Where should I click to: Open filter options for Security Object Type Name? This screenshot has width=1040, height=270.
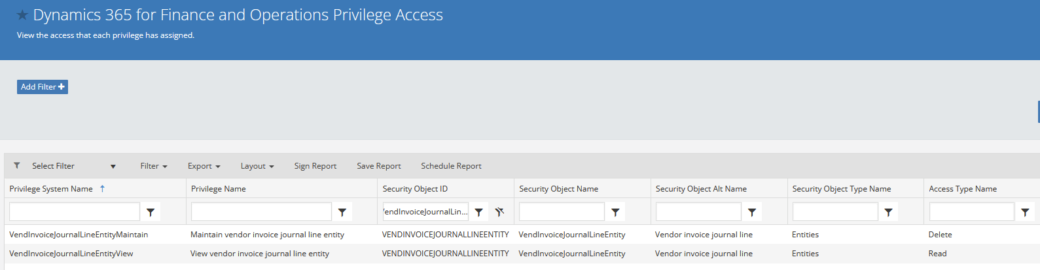click(889, 212)
